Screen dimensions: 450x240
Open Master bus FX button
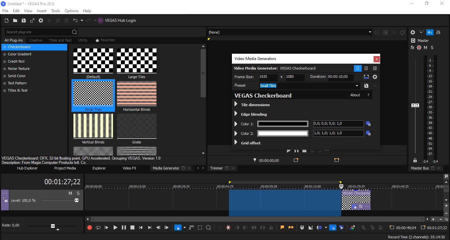(412, 47)
